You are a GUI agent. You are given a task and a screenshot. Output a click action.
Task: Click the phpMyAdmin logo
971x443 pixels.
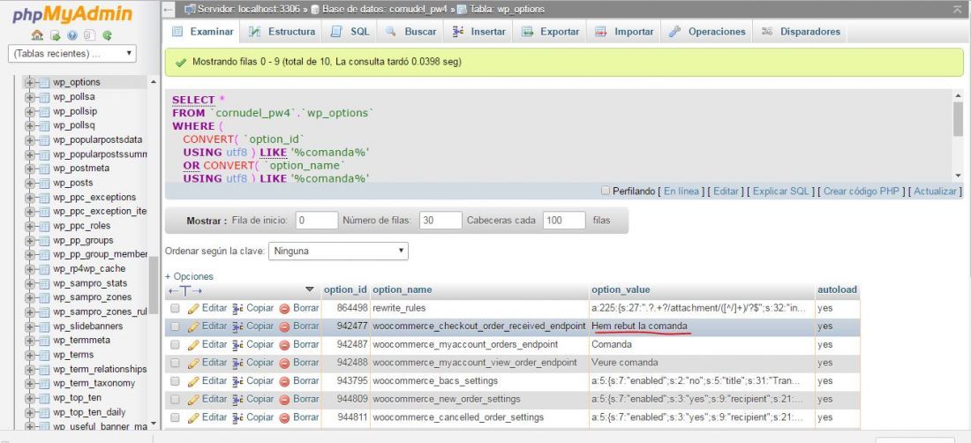(72, 14)
